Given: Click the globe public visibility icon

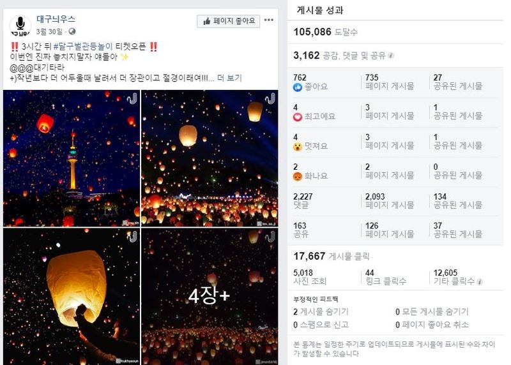Looking at the screenshot, I should [x=72, y=31].
